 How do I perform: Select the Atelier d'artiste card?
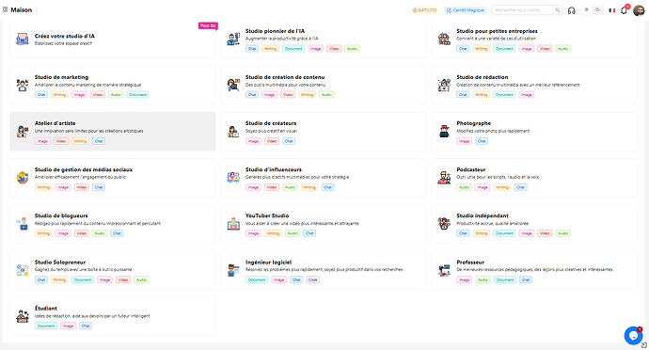coord(113,132)
